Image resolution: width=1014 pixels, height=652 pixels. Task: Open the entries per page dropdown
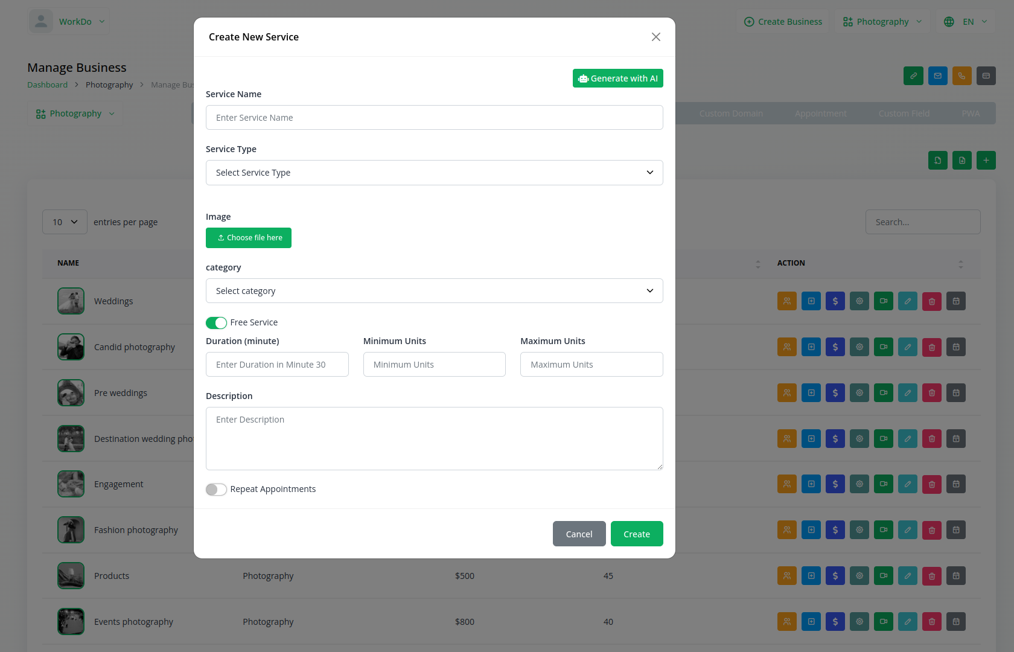(x=65, y=222)
